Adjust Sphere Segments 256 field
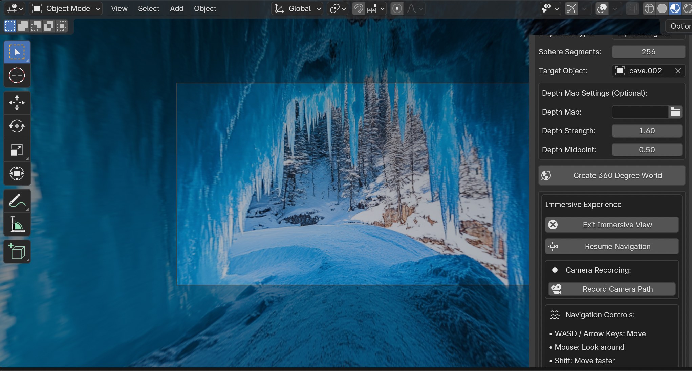 coord(649,52)
